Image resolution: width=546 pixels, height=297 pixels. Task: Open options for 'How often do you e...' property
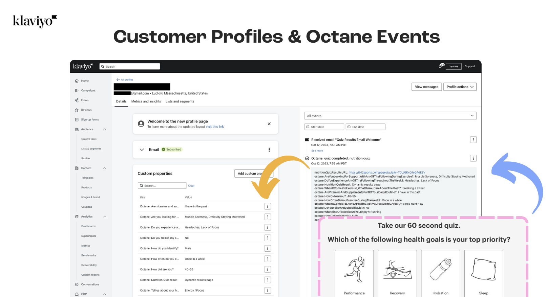pyautogui.click(x=268, y=259)
